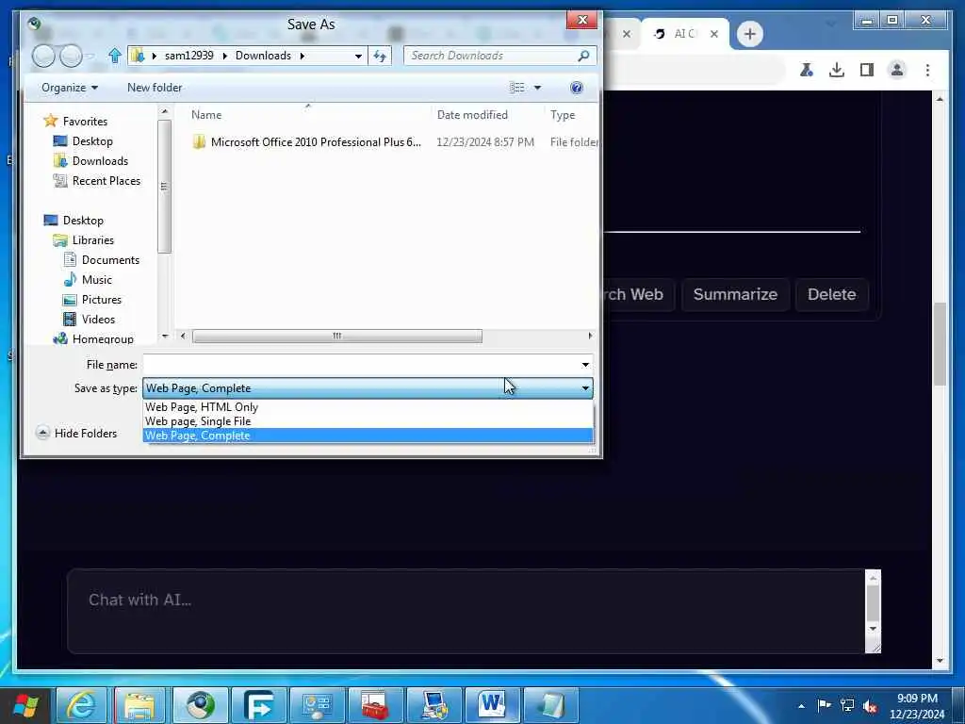Click the arrow after Downloads in the path

303,56
